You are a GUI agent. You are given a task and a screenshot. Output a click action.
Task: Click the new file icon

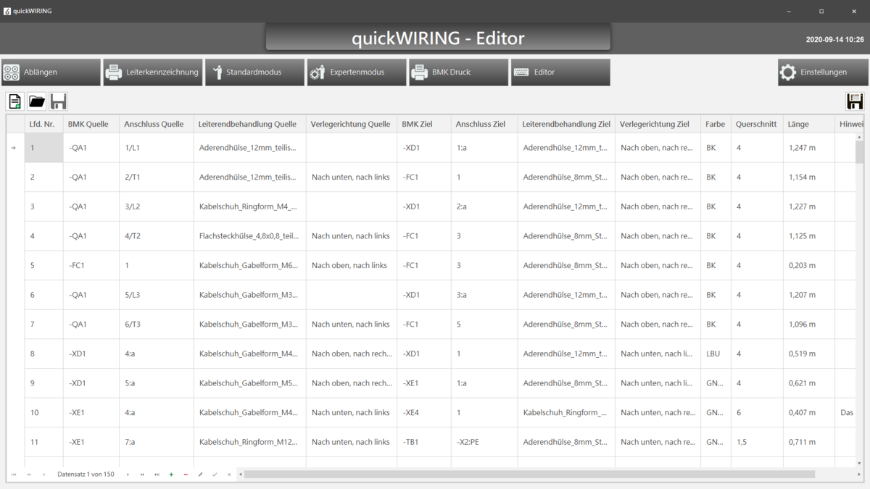pos(15,101)
